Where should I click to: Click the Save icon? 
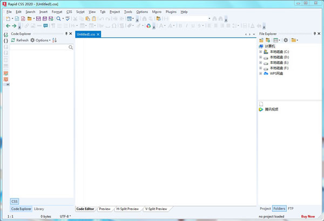(38, 19)
